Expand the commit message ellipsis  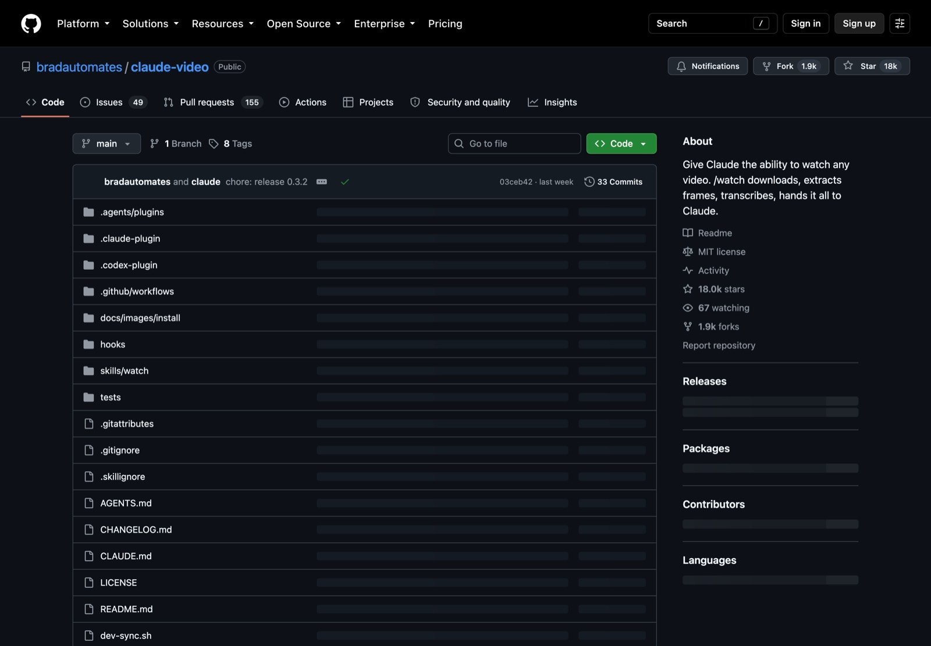click(322, 182)
